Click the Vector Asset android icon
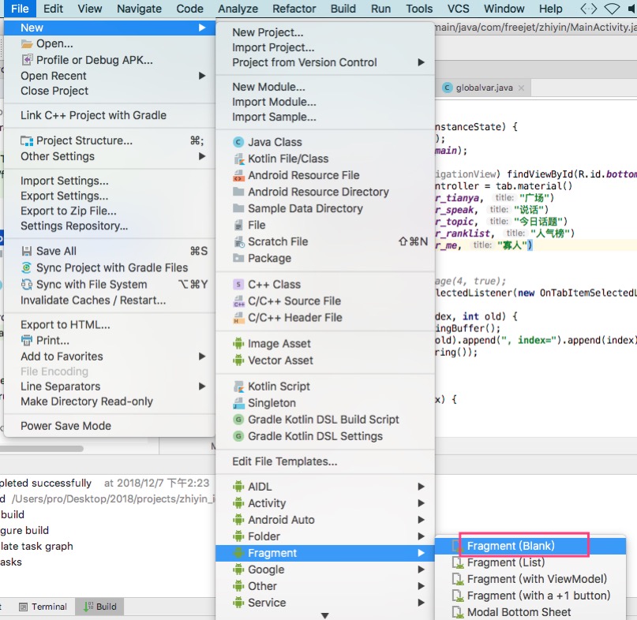The width and height of the screenshot is (637, 620). tap(238, 360)
